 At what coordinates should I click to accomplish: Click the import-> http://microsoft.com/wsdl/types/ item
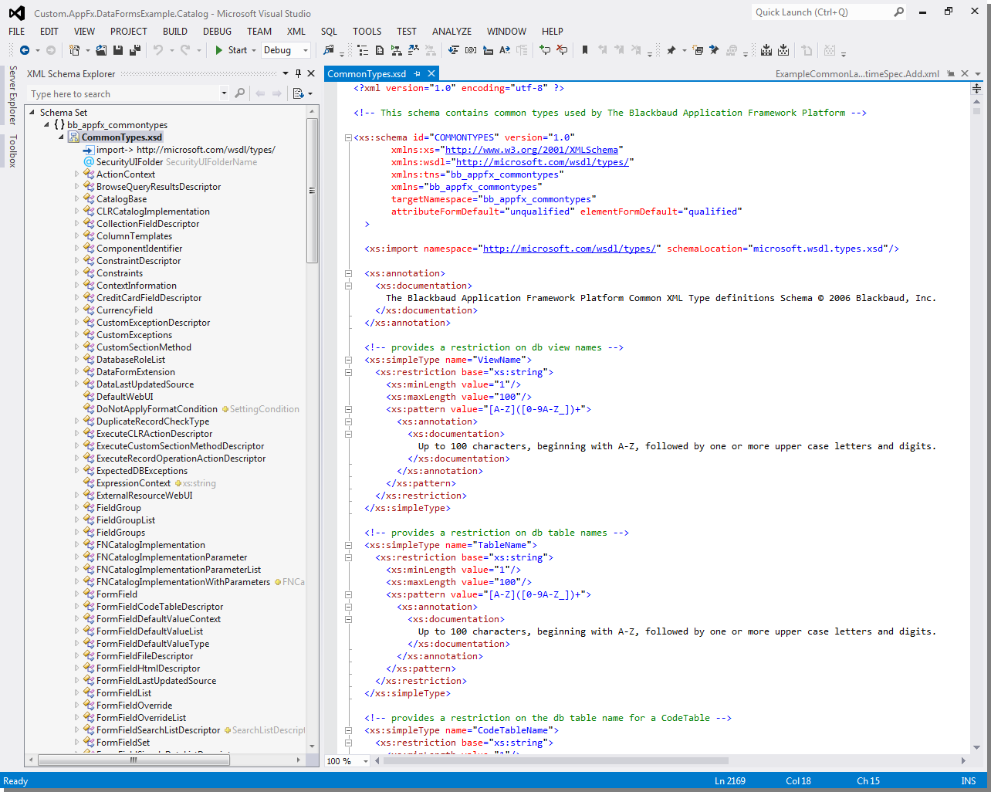[x=185, y=150]
